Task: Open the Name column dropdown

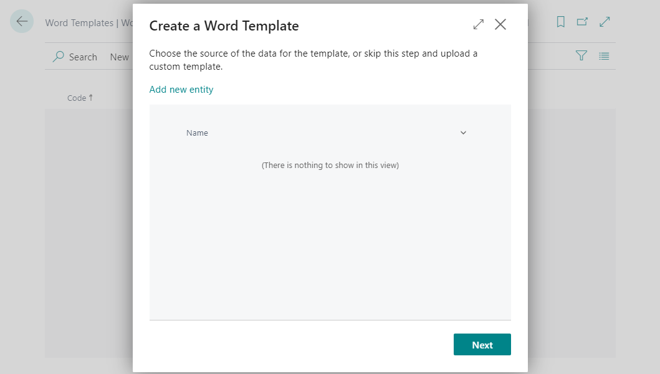Action: pos(463,133)
